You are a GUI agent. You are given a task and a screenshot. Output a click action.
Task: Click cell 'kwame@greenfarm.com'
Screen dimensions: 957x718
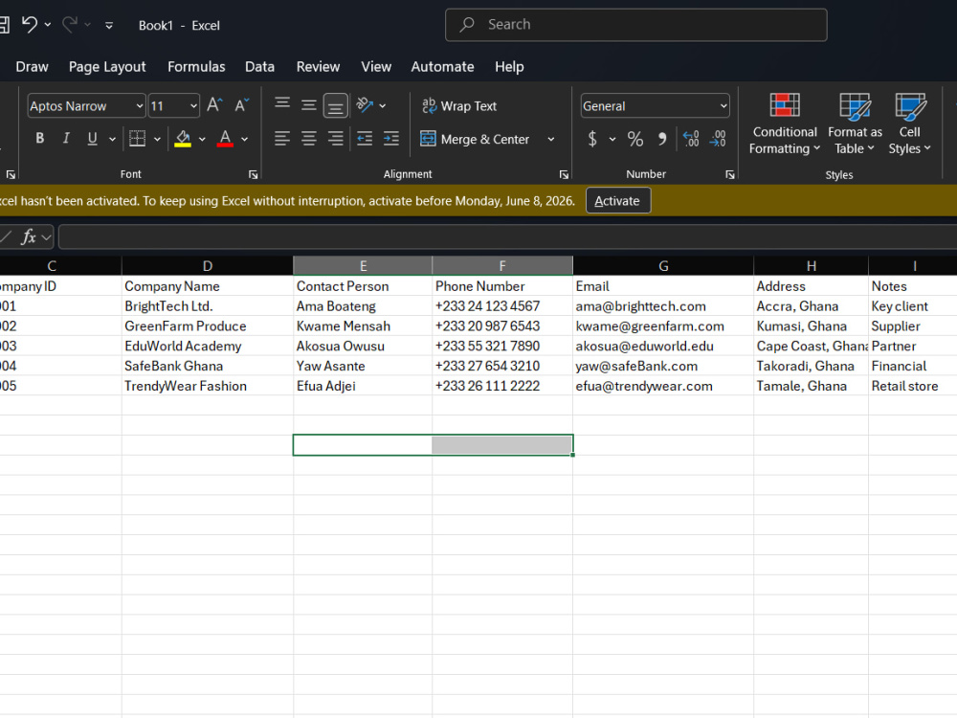click(663, 326)
